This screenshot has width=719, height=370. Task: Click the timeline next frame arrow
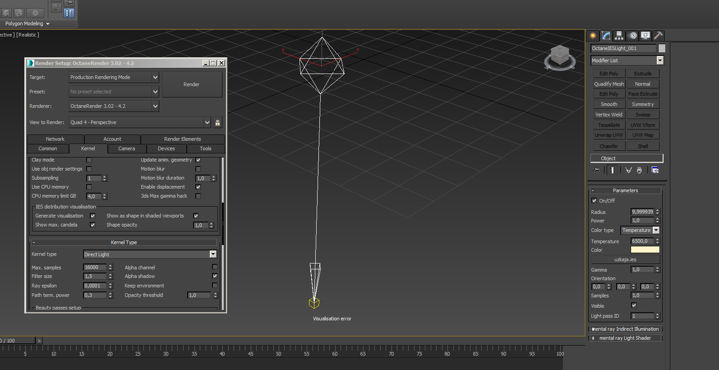click(39, 341)
